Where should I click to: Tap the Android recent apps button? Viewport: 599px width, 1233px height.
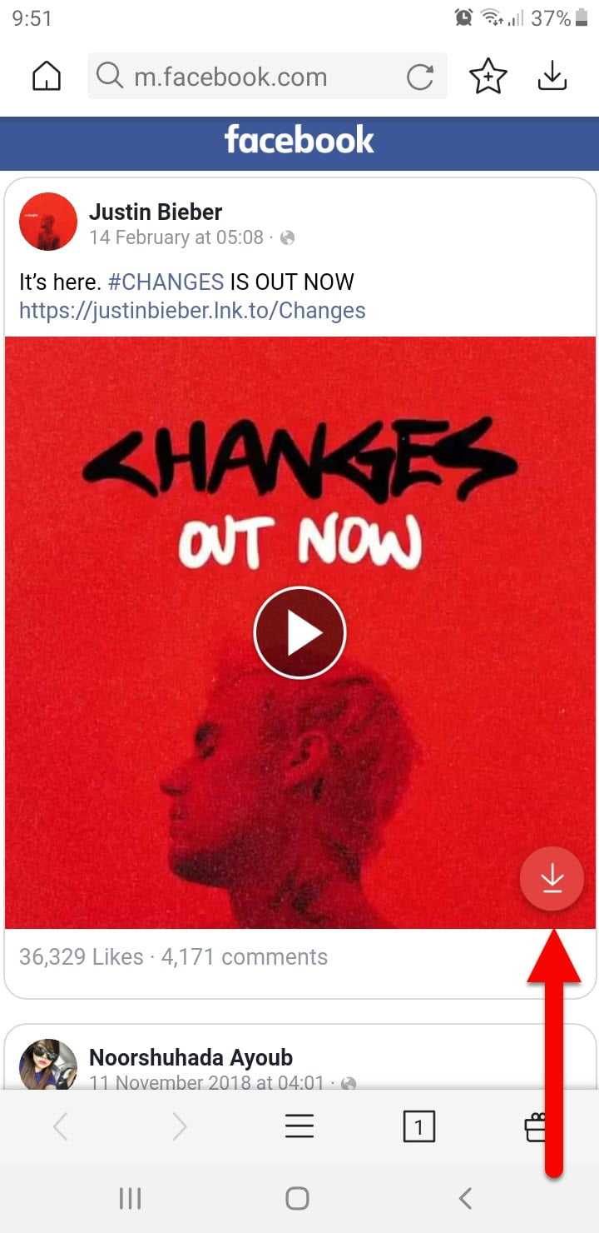pyautogui.click(x=130, y=1199)
